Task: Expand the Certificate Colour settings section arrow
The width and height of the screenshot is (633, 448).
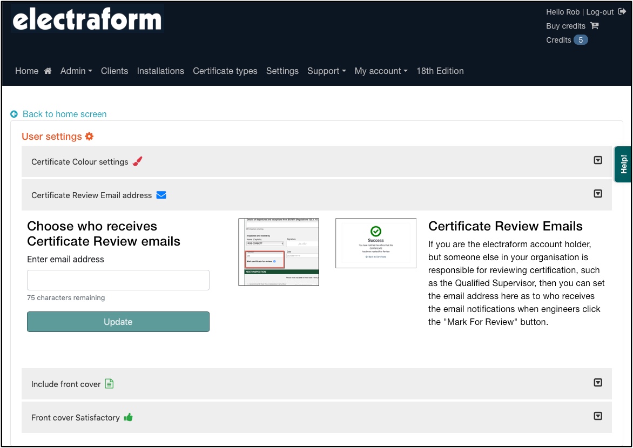Action: pos(598,160)
